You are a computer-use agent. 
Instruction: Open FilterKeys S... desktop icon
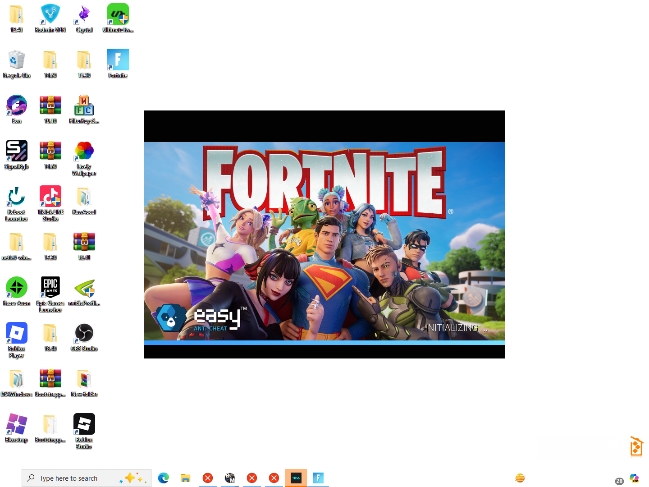tap(84, 109)
